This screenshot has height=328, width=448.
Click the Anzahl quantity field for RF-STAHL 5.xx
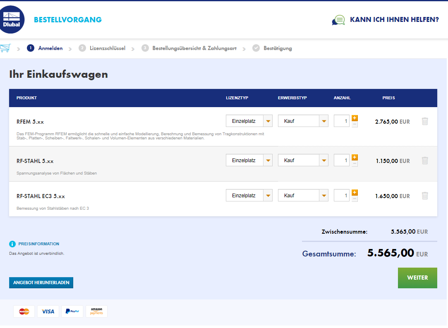click(x=341, y=160)
